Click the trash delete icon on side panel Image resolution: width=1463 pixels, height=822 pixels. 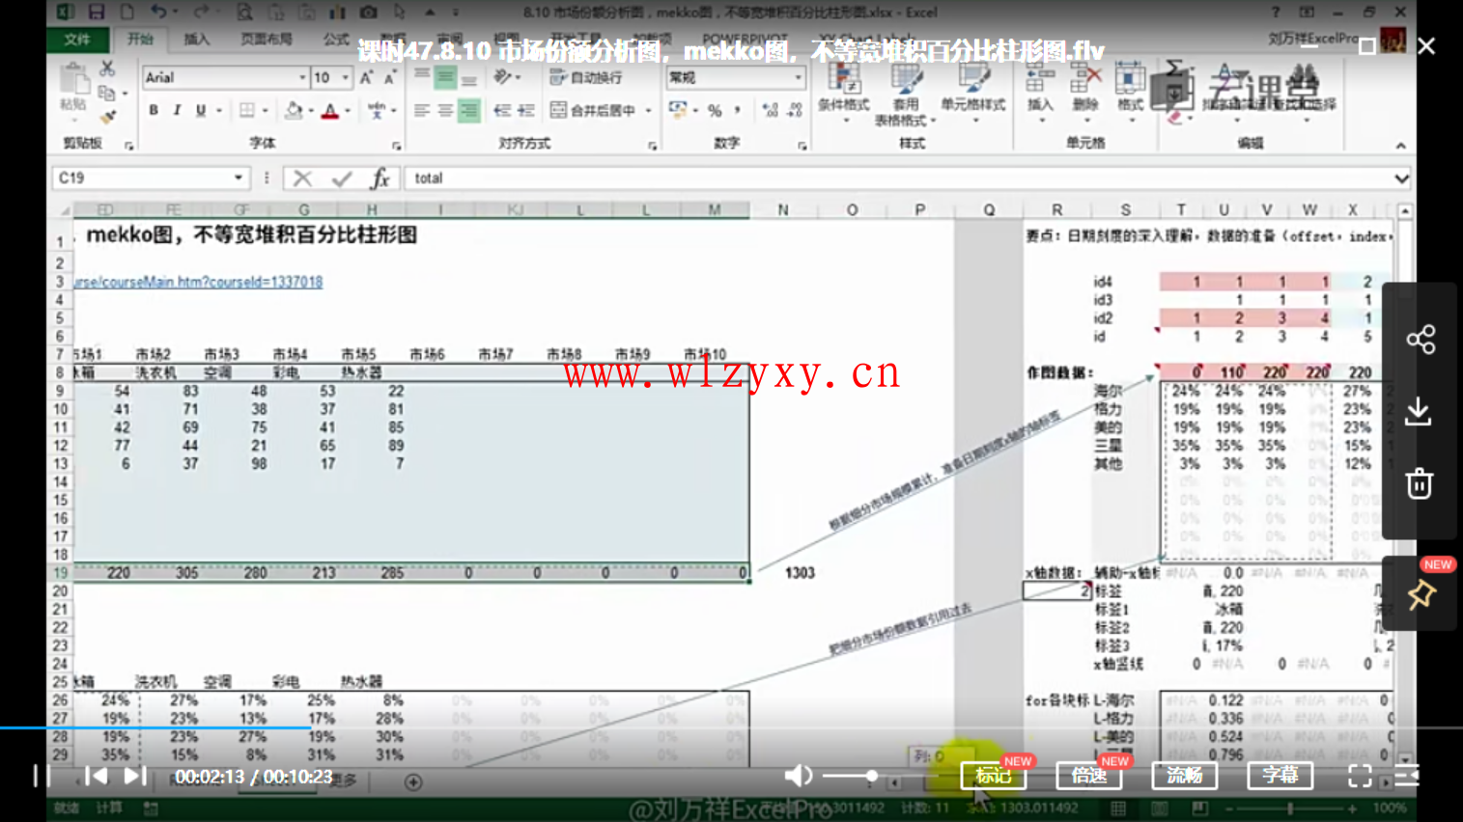coord(1419,483)
